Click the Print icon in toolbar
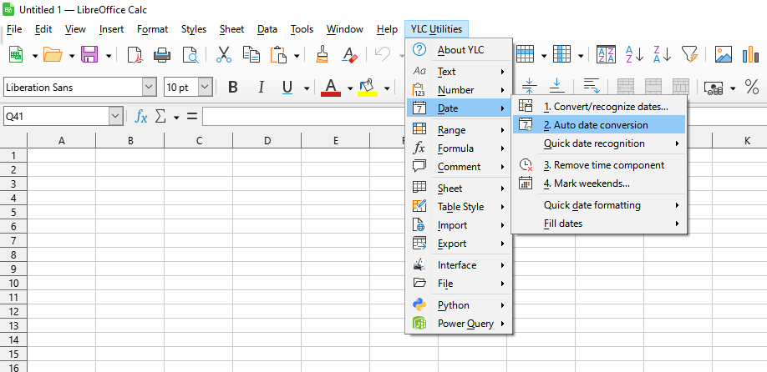 point(162,55)
